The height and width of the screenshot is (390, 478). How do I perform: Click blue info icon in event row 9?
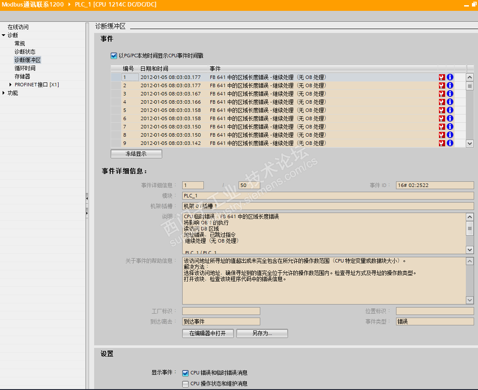click(450, 143)
